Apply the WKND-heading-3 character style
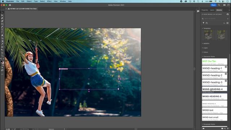This screenshot has height=130, width=231. [x=214, y=83]
